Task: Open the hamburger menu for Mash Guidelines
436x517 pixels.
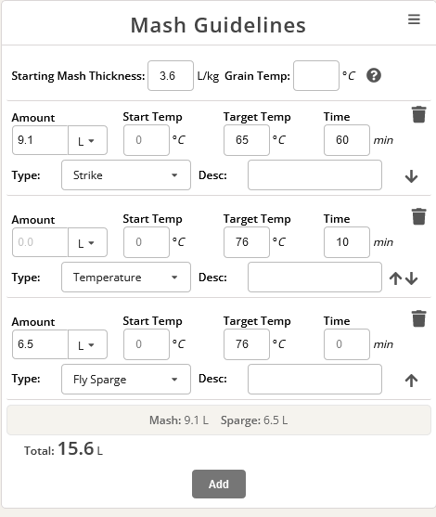Action: click(x=414, y=19)
